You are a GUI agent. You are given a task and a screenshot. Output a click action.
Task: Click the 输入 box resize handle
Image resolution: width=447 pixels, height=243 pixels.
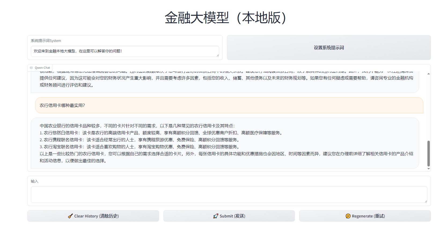pos(426,201)
